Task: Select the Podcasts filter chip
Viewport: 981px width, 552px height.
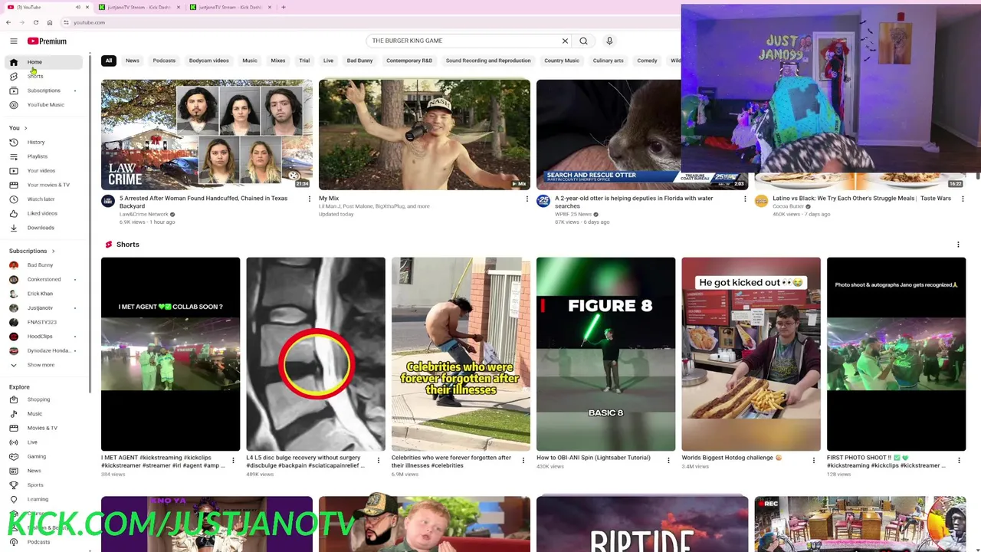Action: point(164,61)
